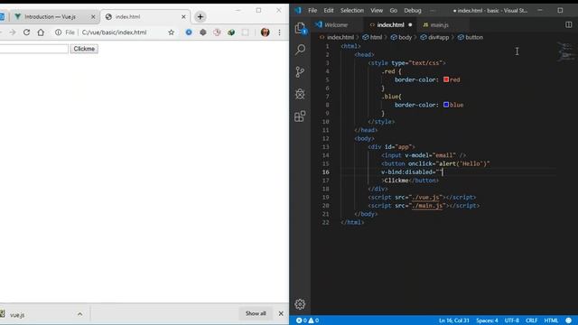
Task: Click the Clickme button on the page
Action: (x=84, y=49)
